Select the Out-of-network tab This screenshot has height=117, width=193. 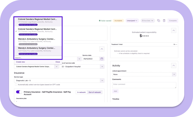[95, 92]
